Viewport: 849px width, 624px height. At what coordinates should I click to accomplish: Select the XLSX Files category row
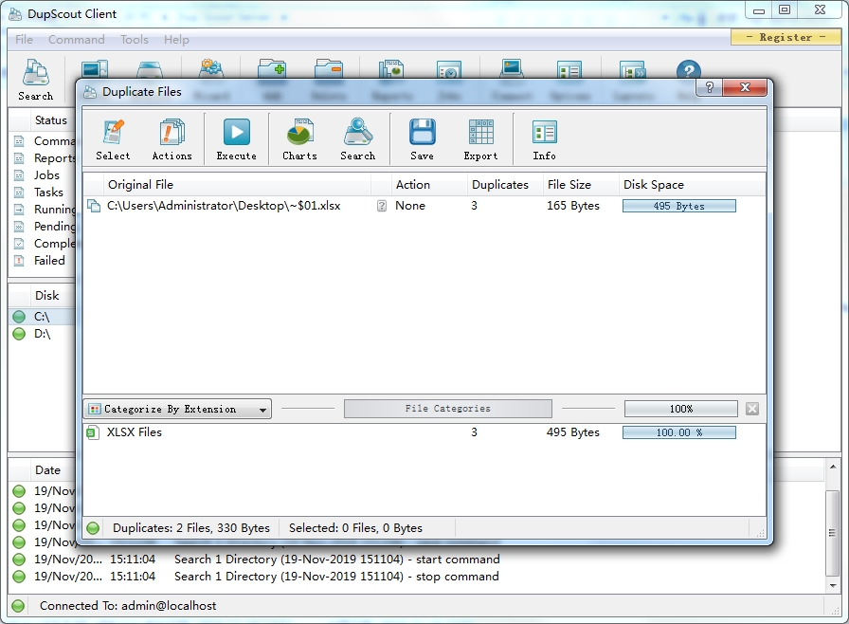tap(424, 432)
